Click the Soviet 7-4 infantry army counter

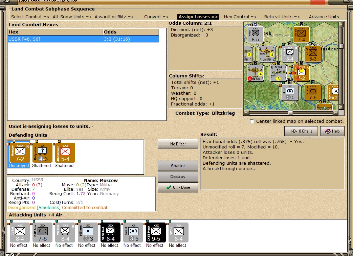coord(301,34)
